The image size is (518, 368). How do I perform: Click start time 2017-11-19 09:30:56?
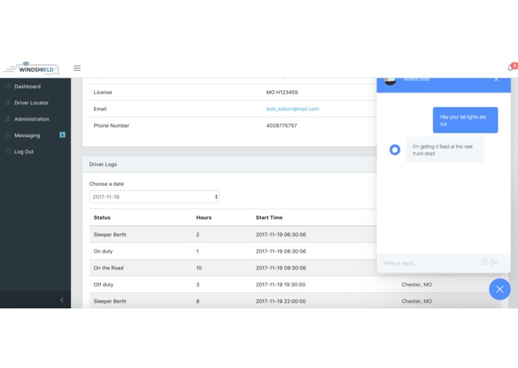pyautogui.click(x=281, y=267)
